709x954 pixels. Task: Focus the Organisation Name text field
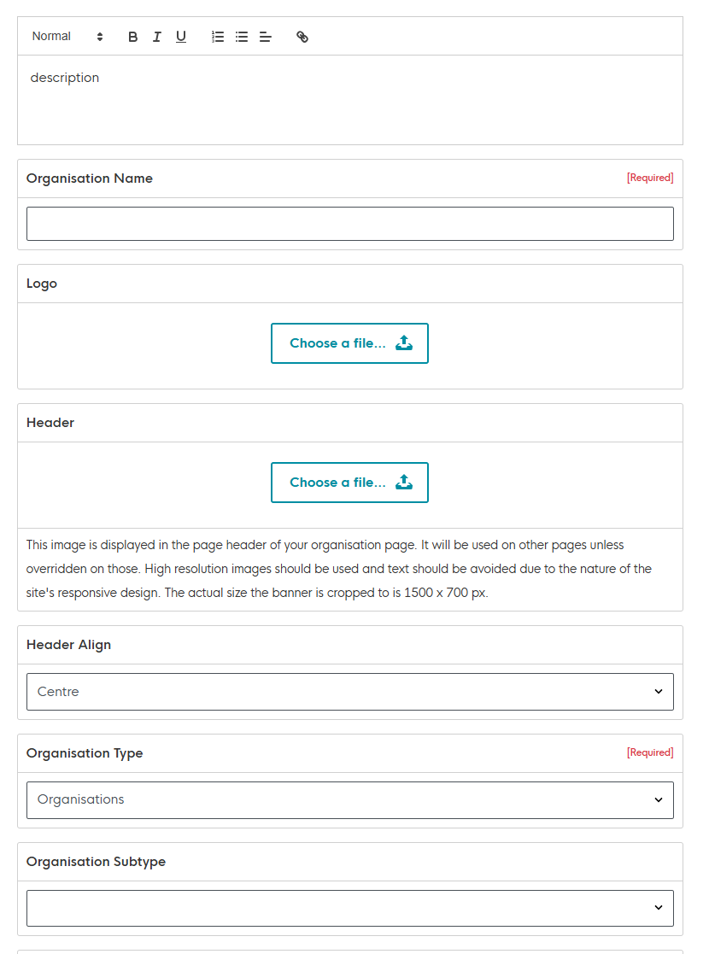pos(350,224)
